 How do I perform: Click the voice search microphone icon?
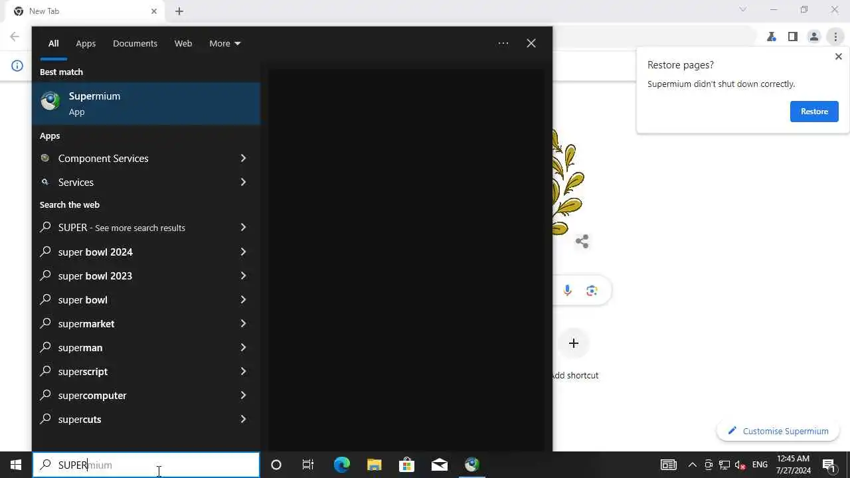click(x=567, y=291)
